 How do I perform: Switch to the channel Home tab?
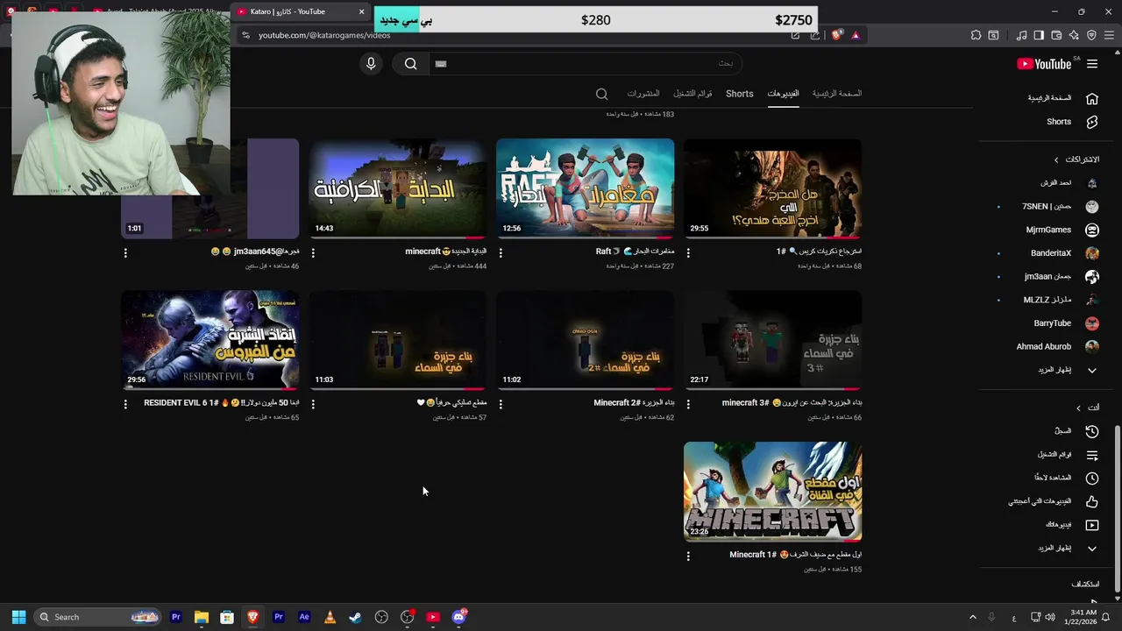pyautogui.click(x=836, y=94)
